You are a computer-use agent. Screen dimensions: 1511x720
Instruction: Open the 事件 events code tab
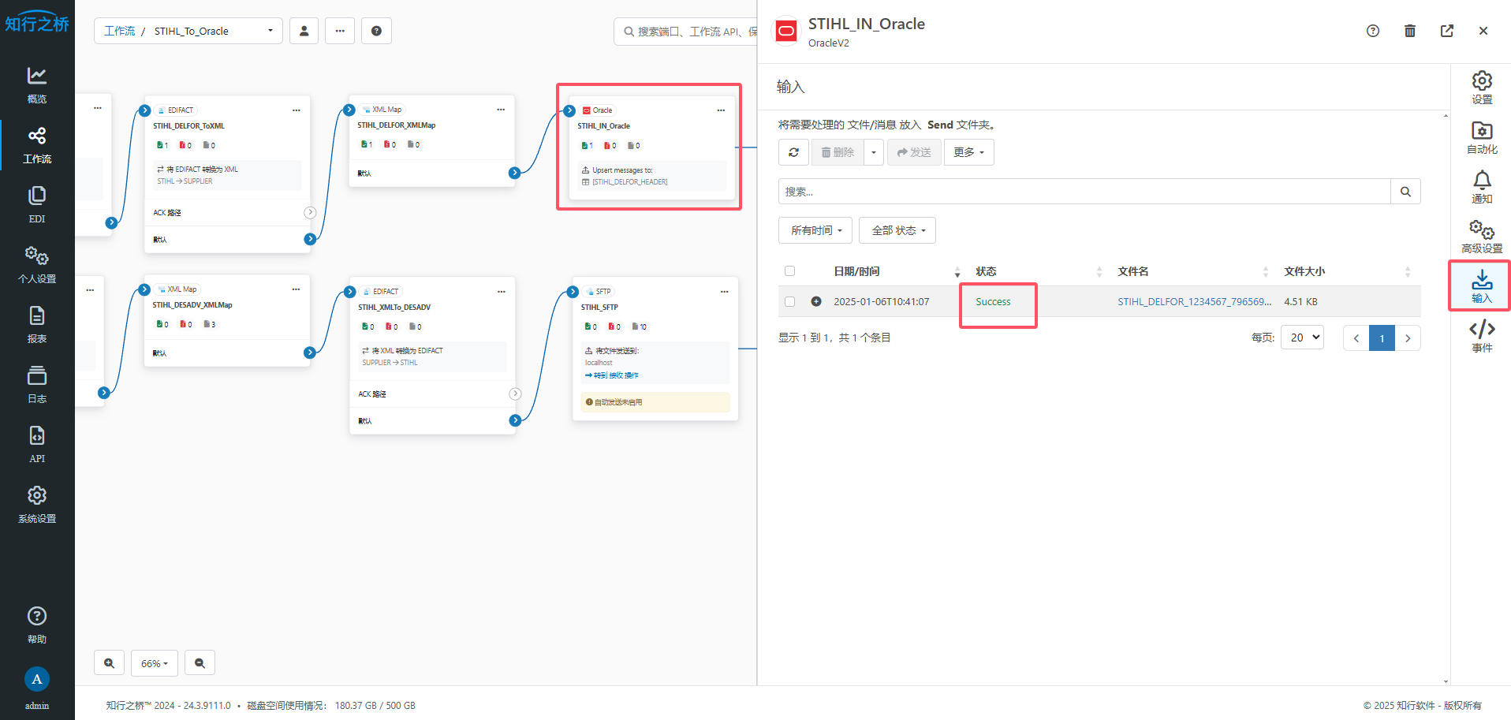point(1481,335)
